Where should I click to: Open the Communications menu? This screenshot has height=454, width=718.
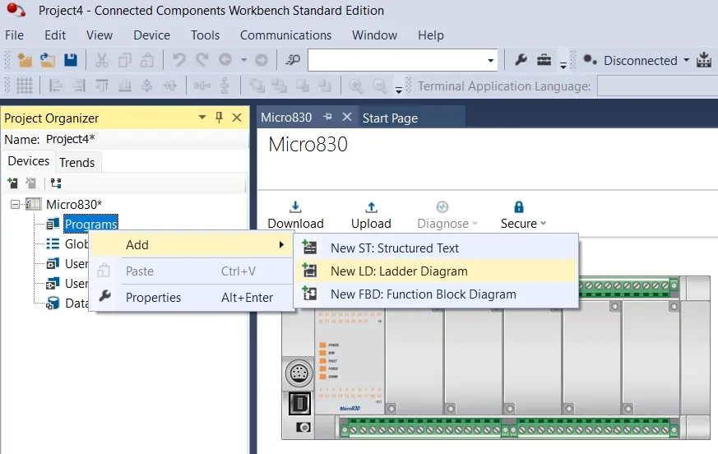click(x=285, y=35)
